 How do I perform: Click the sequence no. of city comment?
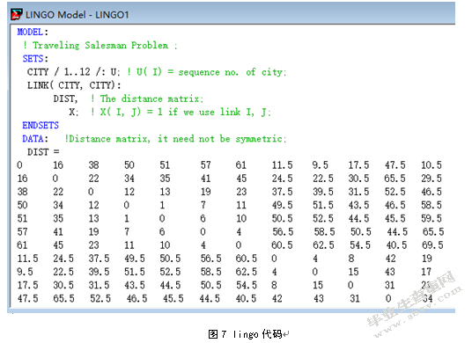(x=206, y=72)
